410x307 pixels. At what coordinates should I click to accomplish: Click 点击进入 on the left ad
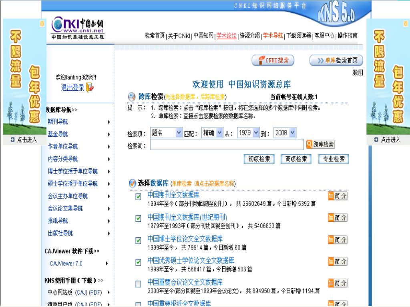pos(27,140)
